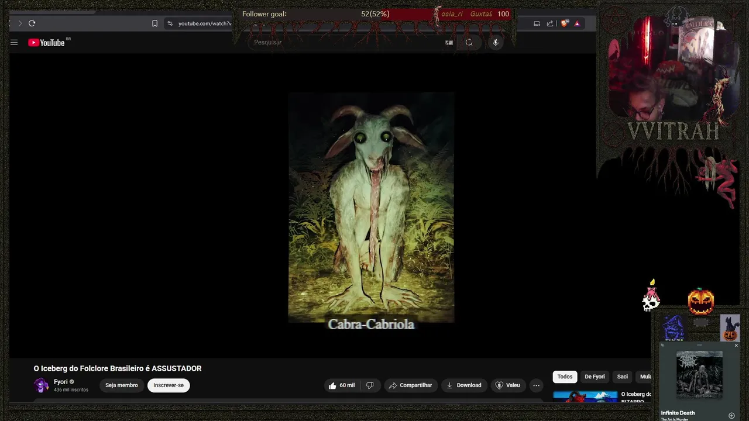Screen dimensions: 749x421
Task: Reload the page in the browser
Action: coord(32,23)
